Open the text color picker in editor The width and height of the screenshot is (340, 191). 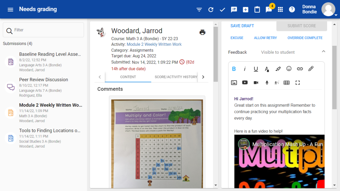click(267, 69)
